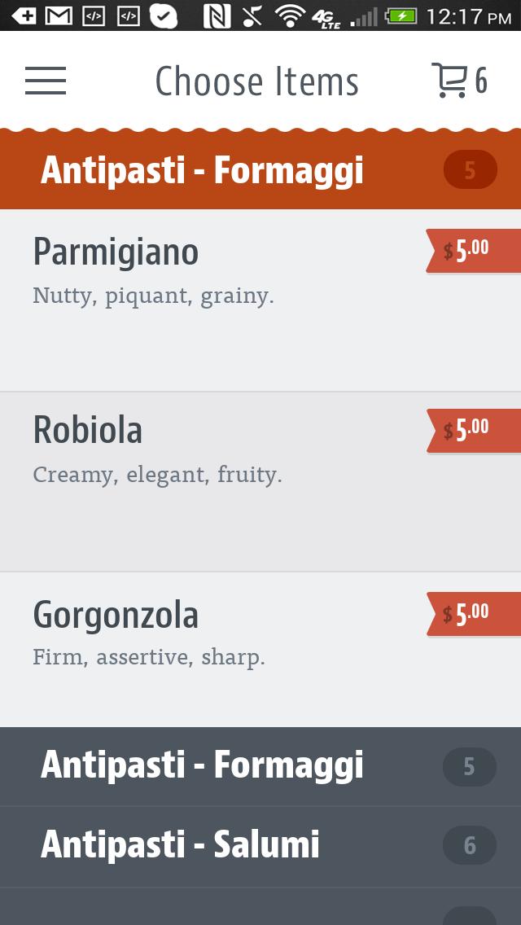Tap the Wi-Fi status icon
Image resolution: width=521 pixels, height=925 pixels.
pyautogui.click(x=290, y=15)
